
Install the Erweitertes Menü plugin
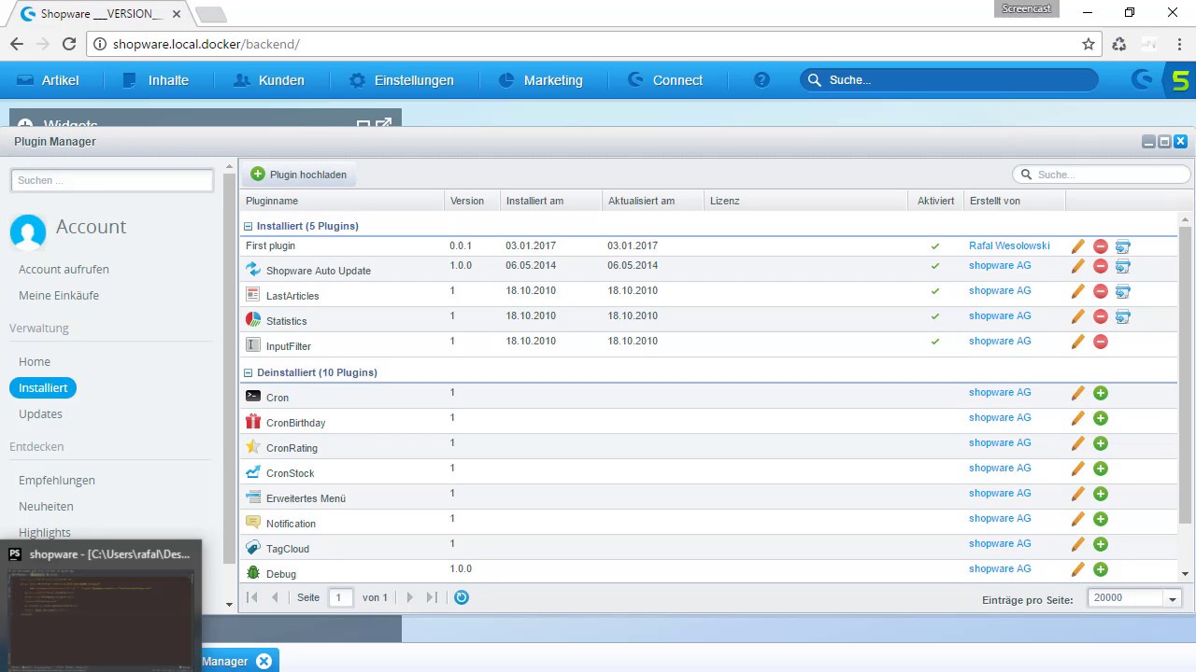[x=1101, y=494]
